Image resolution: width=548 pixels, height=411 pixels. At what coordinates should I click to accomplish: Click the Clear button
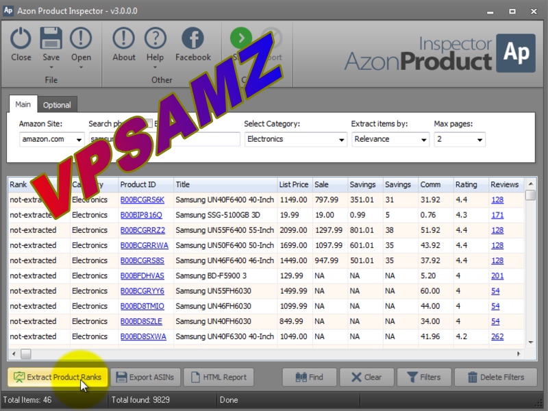[x=366, y=377]
